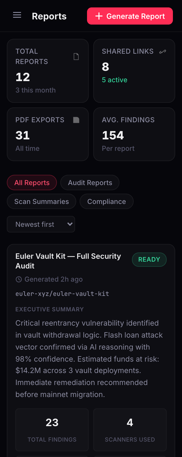Click the 5 active shared links text
Image resolution: width=182 pixels, height=457 pixels.
click(x=115, y=80)
